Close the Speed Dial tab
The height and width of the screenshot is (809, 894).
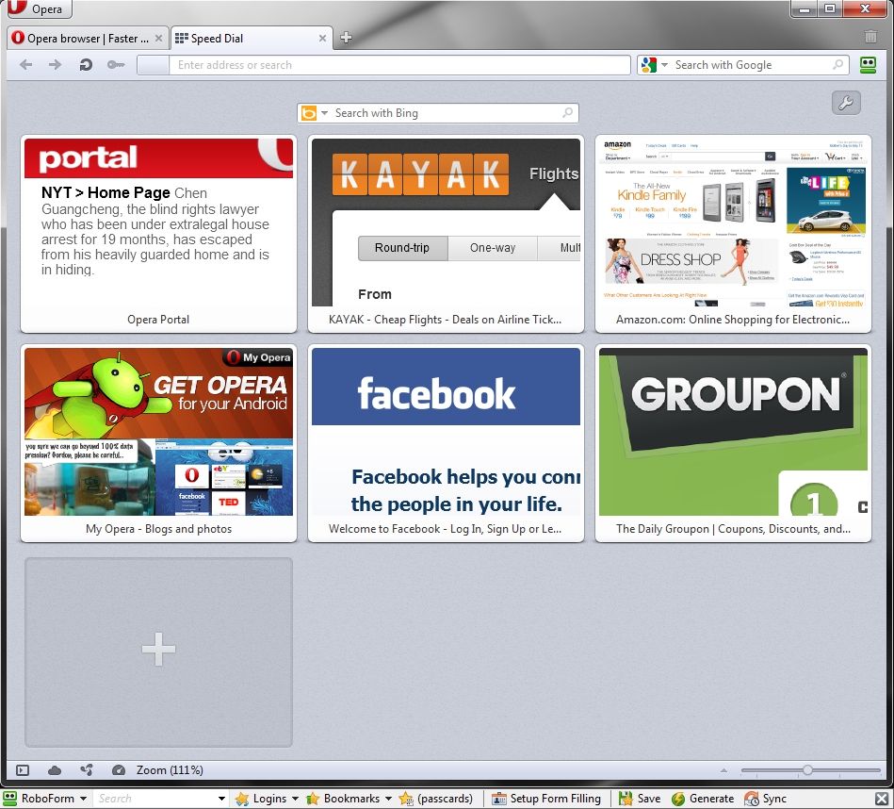pyautogui.click(x=322, y=39)
